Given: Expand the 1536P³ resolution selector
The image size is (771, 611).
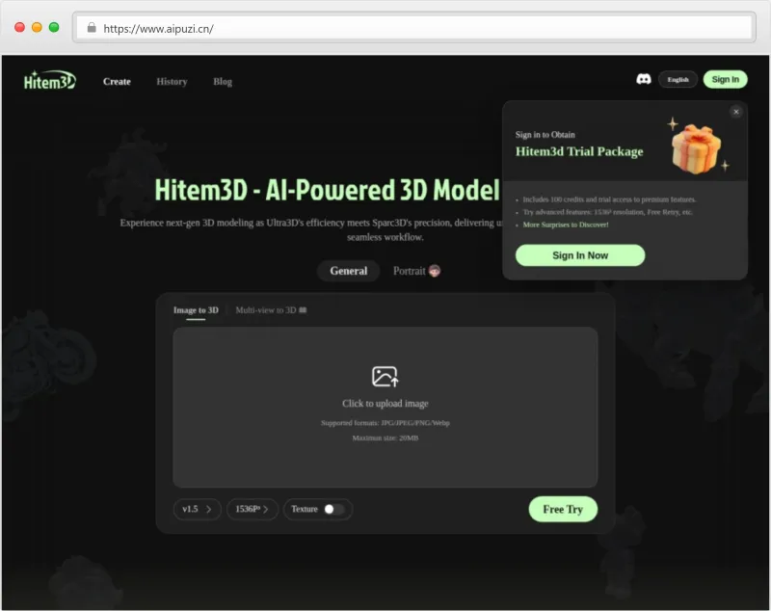Looking at the screenshot, I should pyautogui.click(x=252, y=509).
